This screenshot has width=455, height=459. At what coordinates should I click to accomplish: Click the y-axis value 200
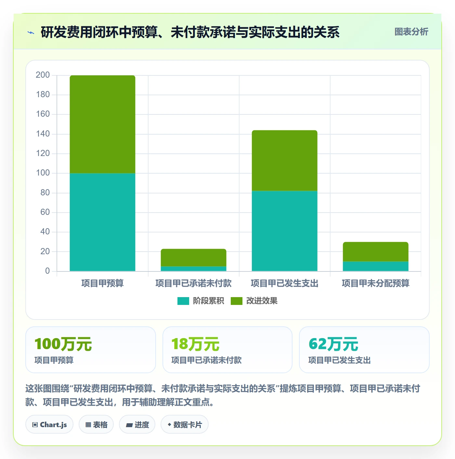click(x=43, y=75)
